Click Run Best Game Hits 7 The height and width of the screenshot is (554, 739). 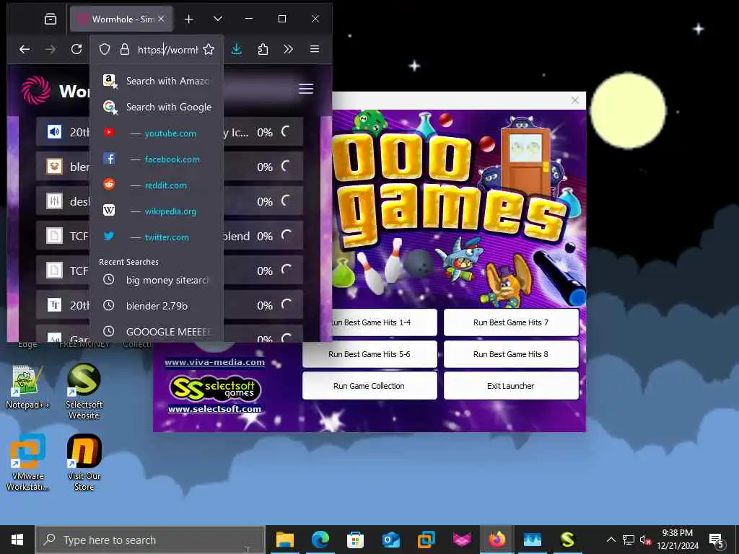tap(511, 322)
